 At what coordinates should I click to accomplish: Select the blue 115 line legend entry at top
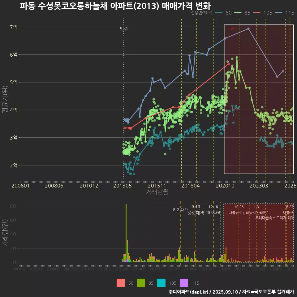[285, 13]
